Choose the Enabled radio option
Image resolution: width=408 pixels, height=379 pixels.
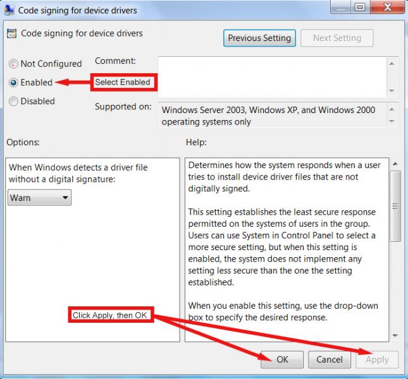[14, 82]
